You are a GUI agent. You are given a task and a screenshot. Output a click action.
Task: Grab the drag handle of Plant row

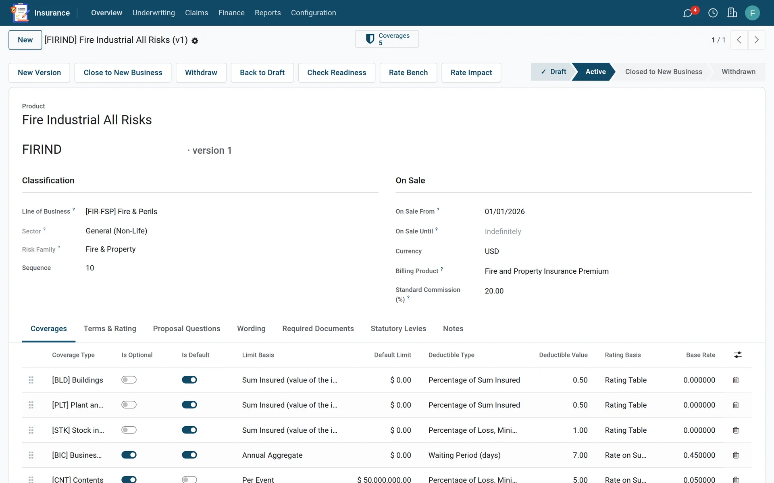point(31,405)
